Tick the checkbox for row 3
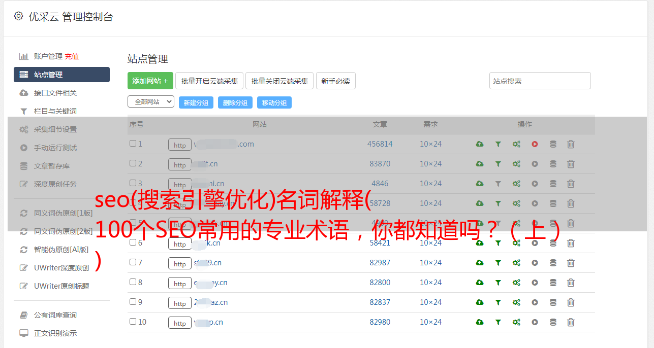This screenshot has width=654, height=348. (x=133, y=183)
